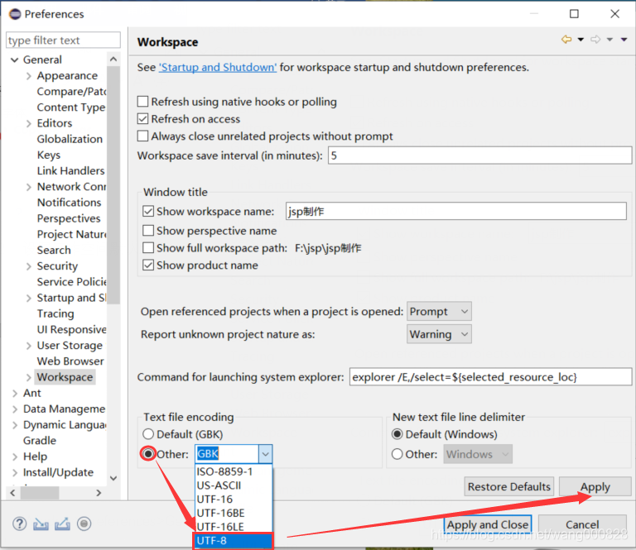Open the back history dropdown arrow
This screenshot has width=636, height=550.
point(581,40)
